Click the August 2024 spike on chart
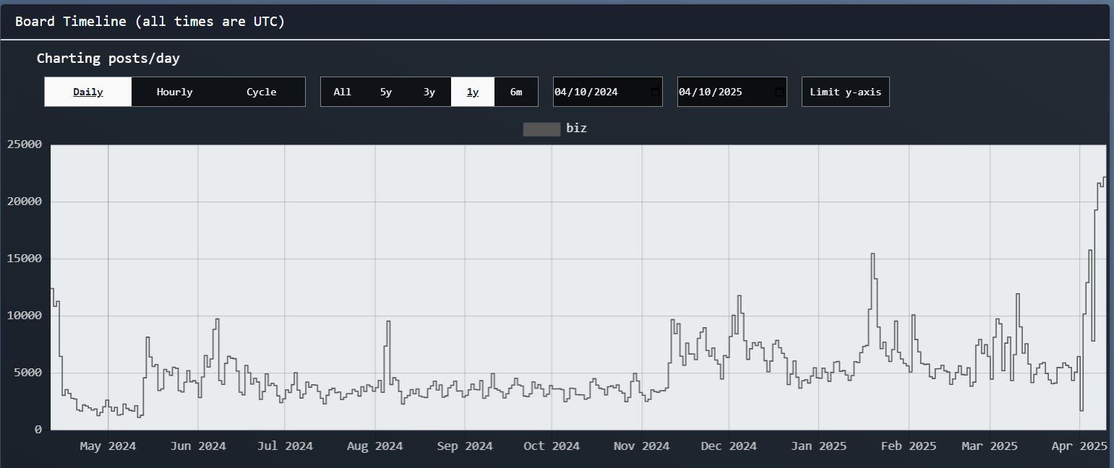Screen dimensions: 1114x468 pos(388,321)
